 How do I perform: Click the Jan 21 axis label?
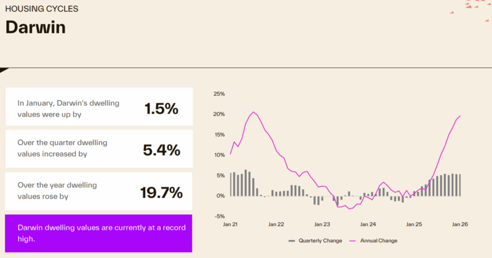pyautogui.click(x=230, y=225)
